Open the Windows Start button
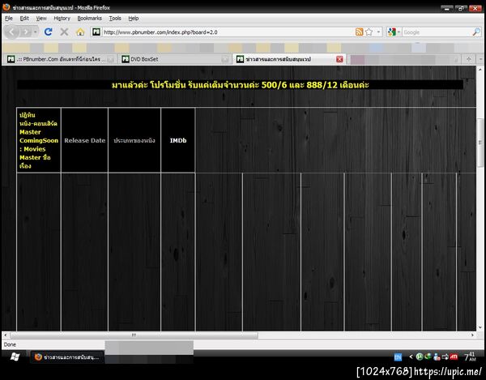 (x=15, y=357)
